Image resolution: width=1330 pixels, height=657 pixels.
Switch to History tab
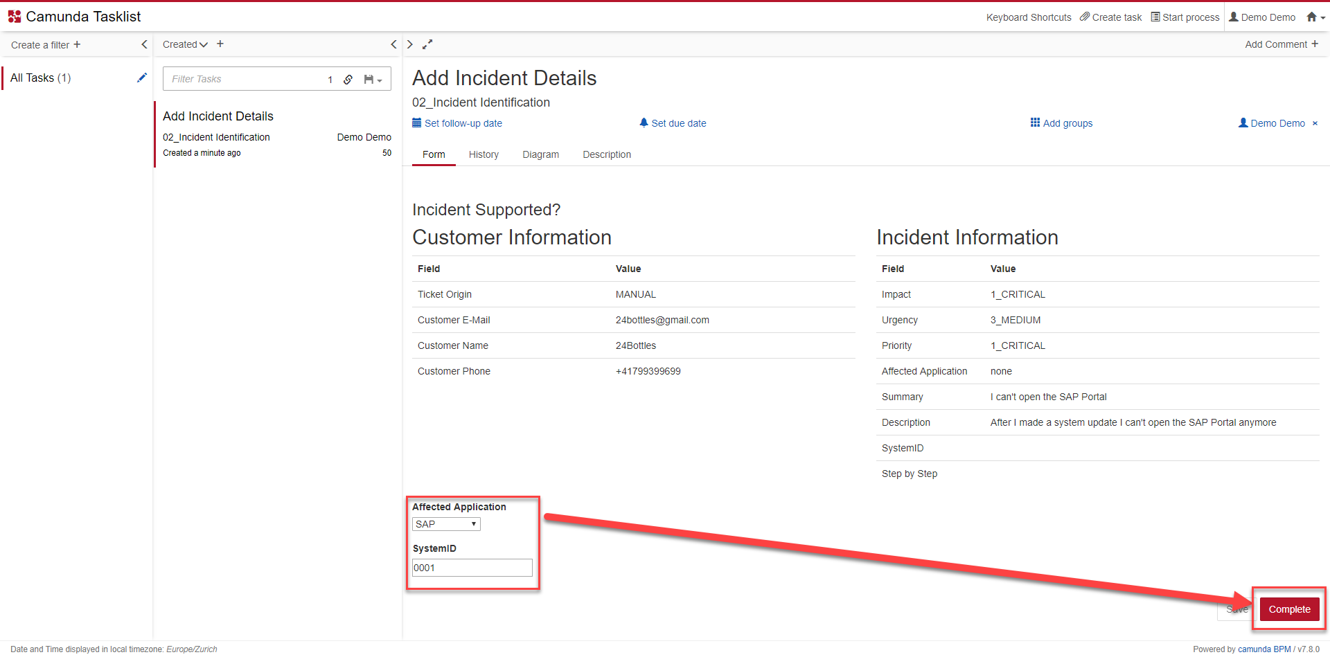pyautogui.click(x=484, y=154)
